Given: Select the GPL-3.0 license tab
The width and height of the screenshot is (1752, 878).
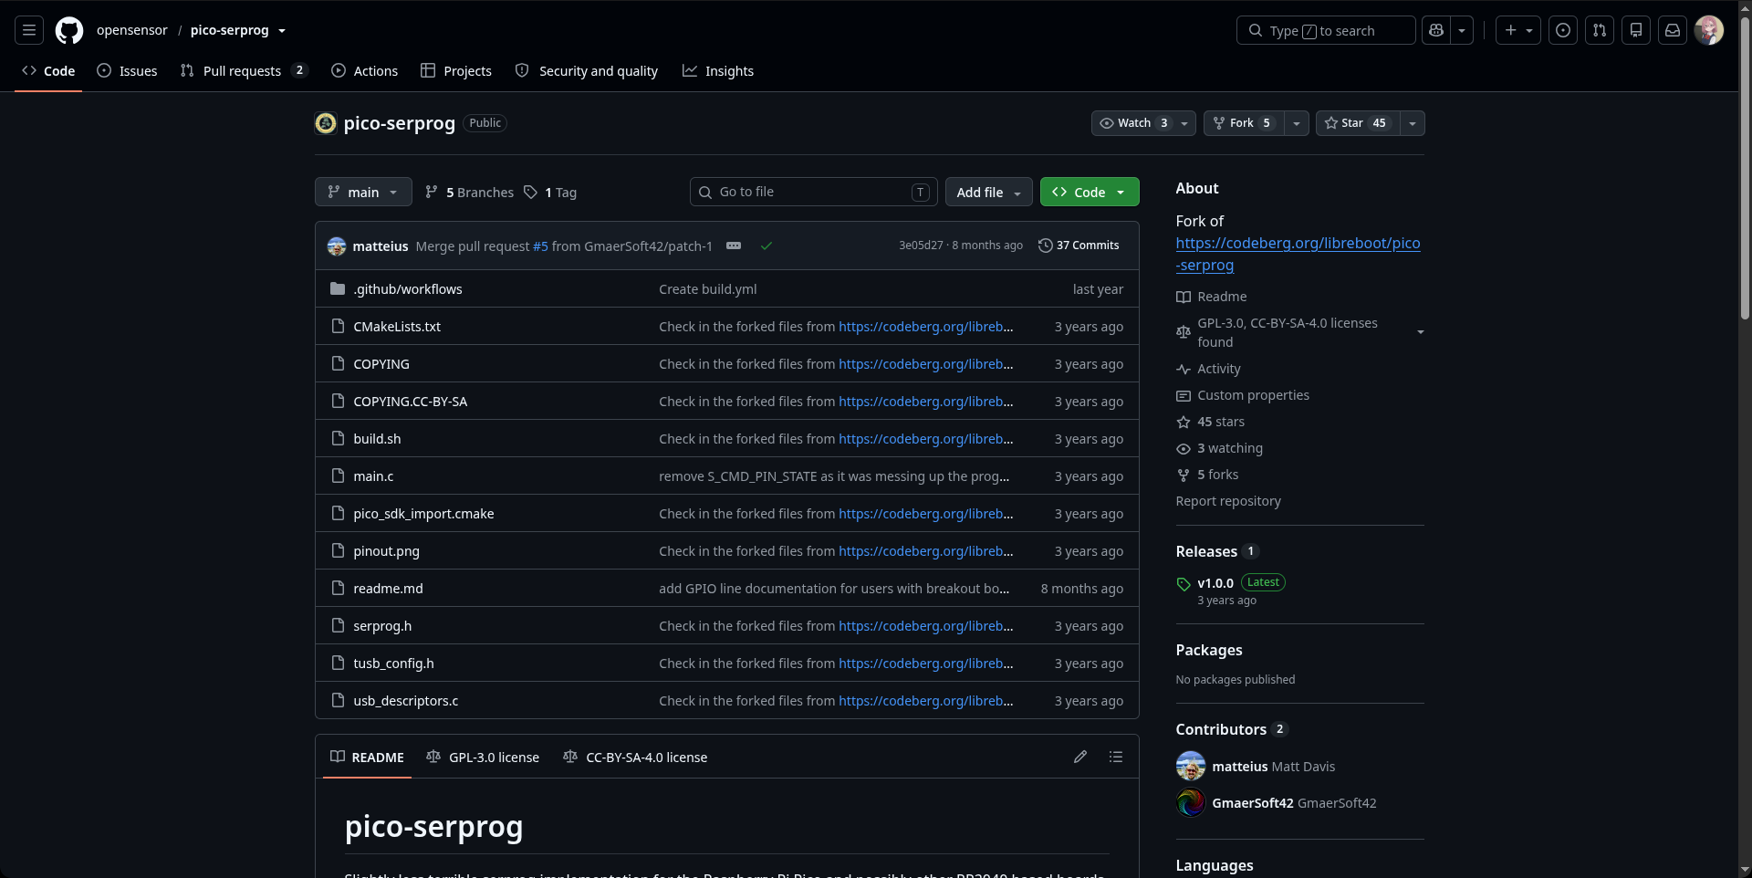Looking at the screenshot, I should (x=483, y=758).
